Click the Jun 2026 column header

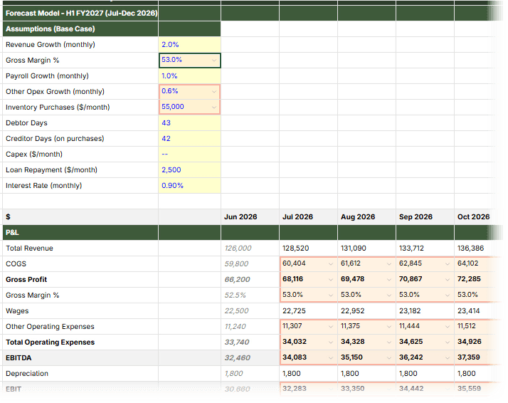(x=250, y=217)
